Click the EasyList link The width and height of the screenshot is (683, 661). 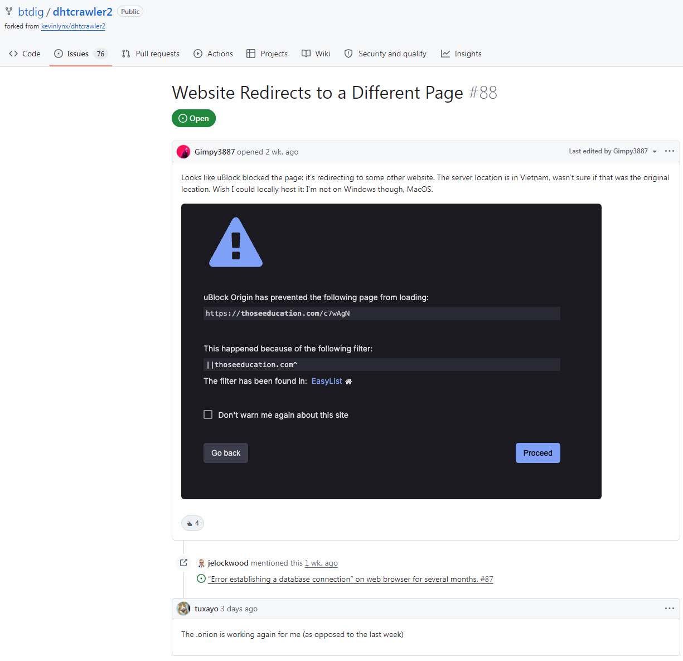[x=327, y=381]
